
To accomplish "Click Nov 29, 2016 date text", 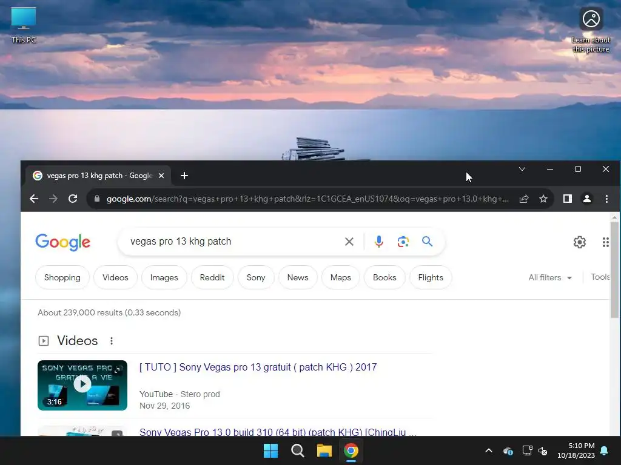I will (x=164, y=406).
